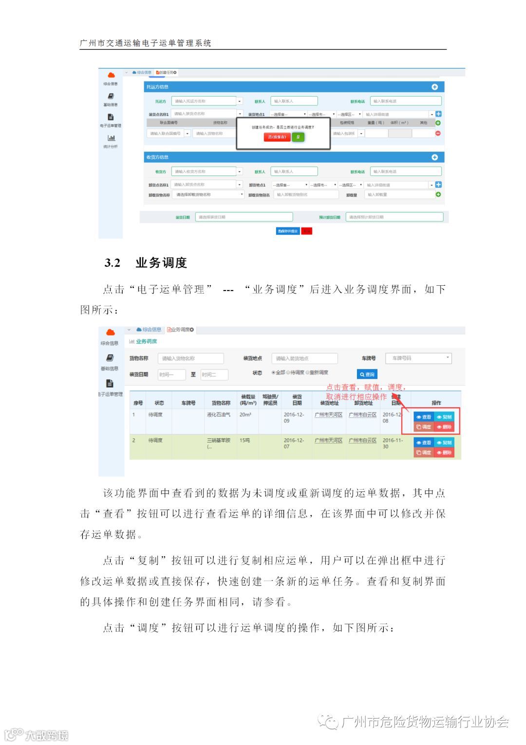Viewport: 526px width, 745px height.
Task: Focus the 货物名称 search input
Action: [x=190, y=358]
